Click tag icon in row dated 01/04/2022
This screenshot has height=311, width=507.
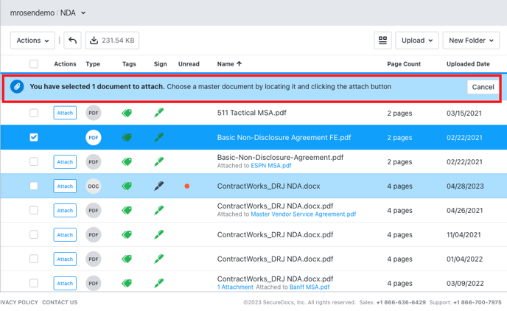127,259
